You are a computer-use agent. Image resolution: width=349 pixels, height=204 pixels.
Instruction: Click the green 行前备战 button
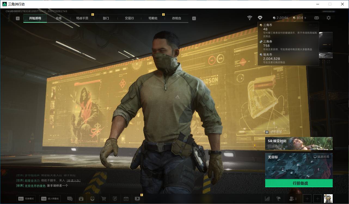(x=299, y=183)
